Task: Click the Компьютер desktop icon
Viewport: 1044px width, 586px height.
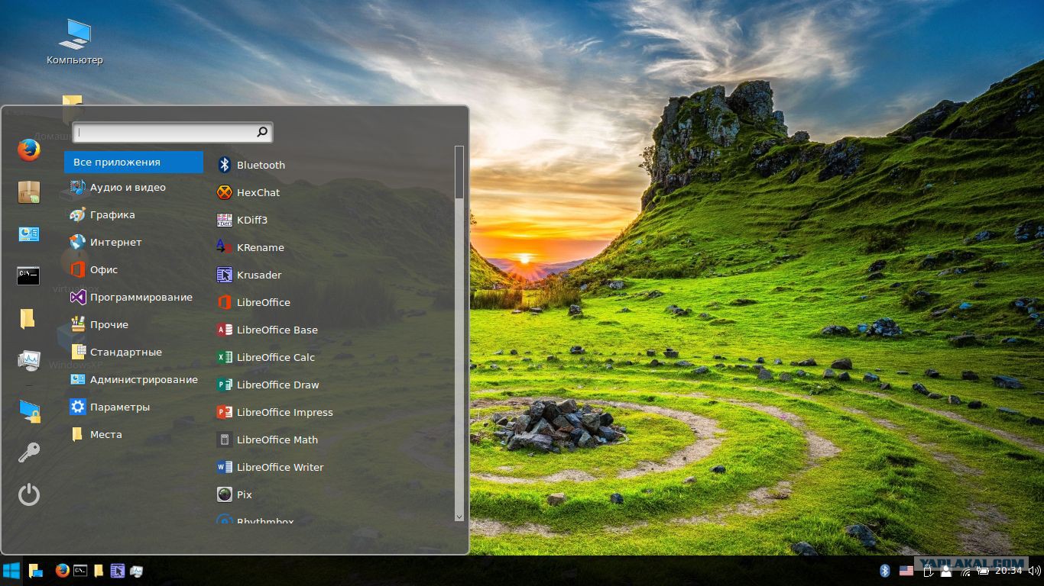Action: (x=75, y=43)
